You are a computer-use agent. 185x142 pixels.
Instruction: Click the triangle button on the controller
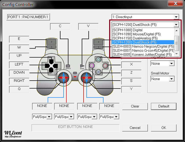98,59
